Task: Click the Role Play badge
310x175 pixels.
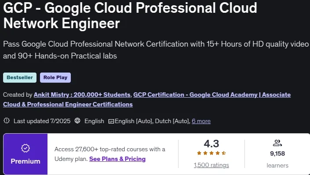Action: pyautogui.click(x=55, y=77)
